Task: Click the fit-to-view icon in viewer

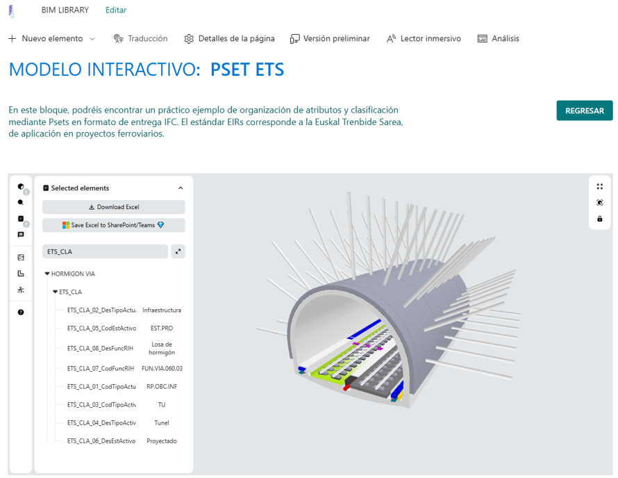Action: (x=600, y=203)
